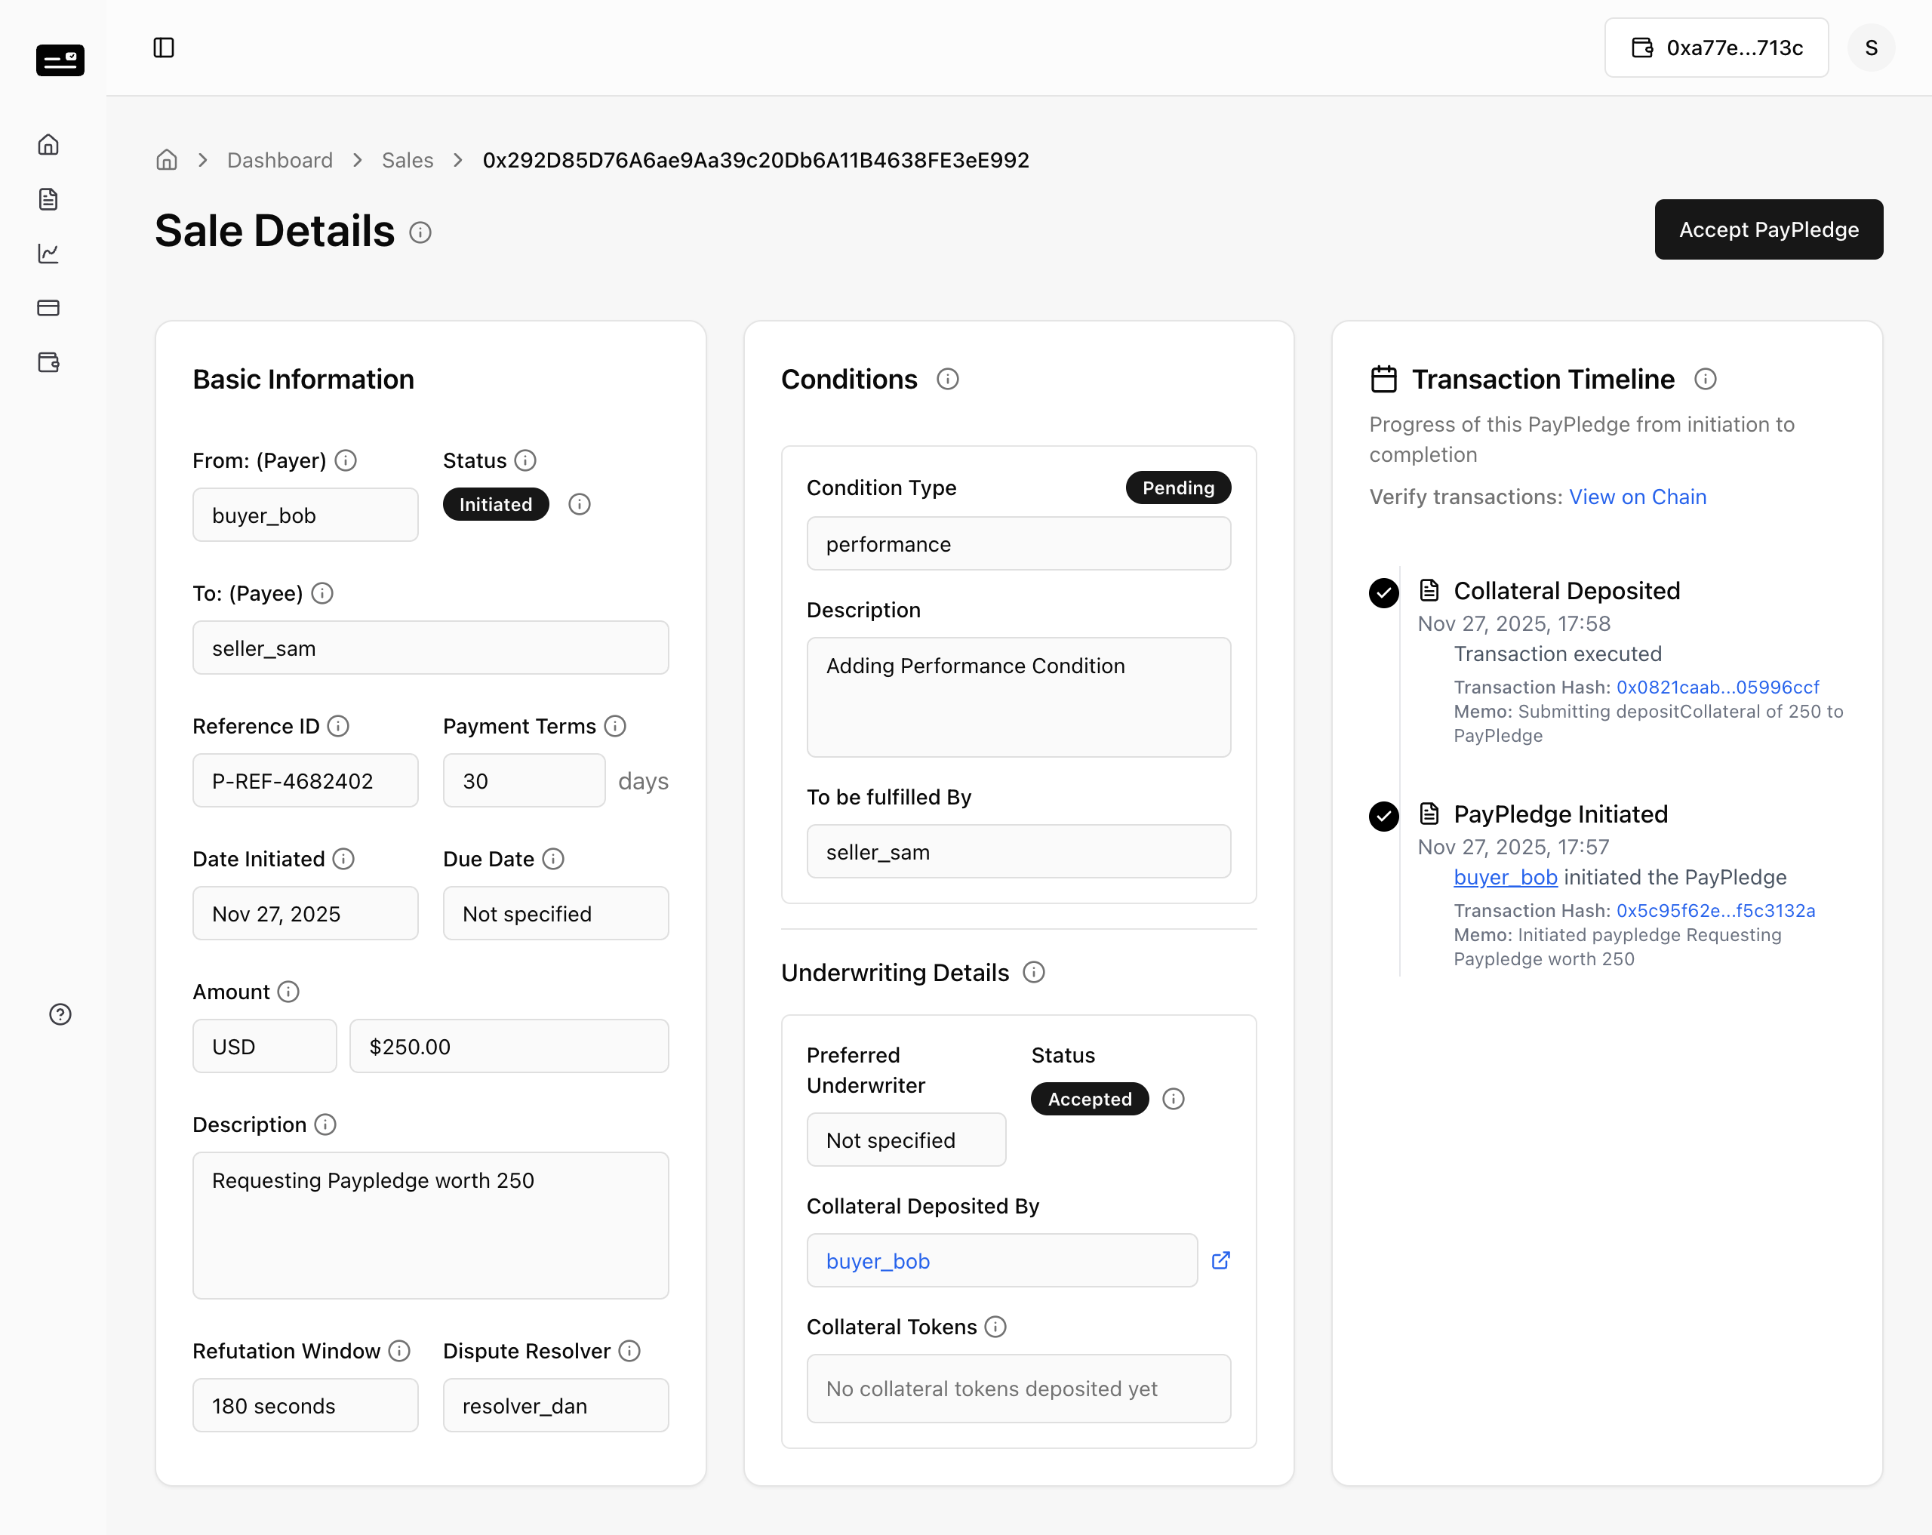Click info icon beside Transaction Timeline
1932x1535 pixels.
(x=1706, y=379)
